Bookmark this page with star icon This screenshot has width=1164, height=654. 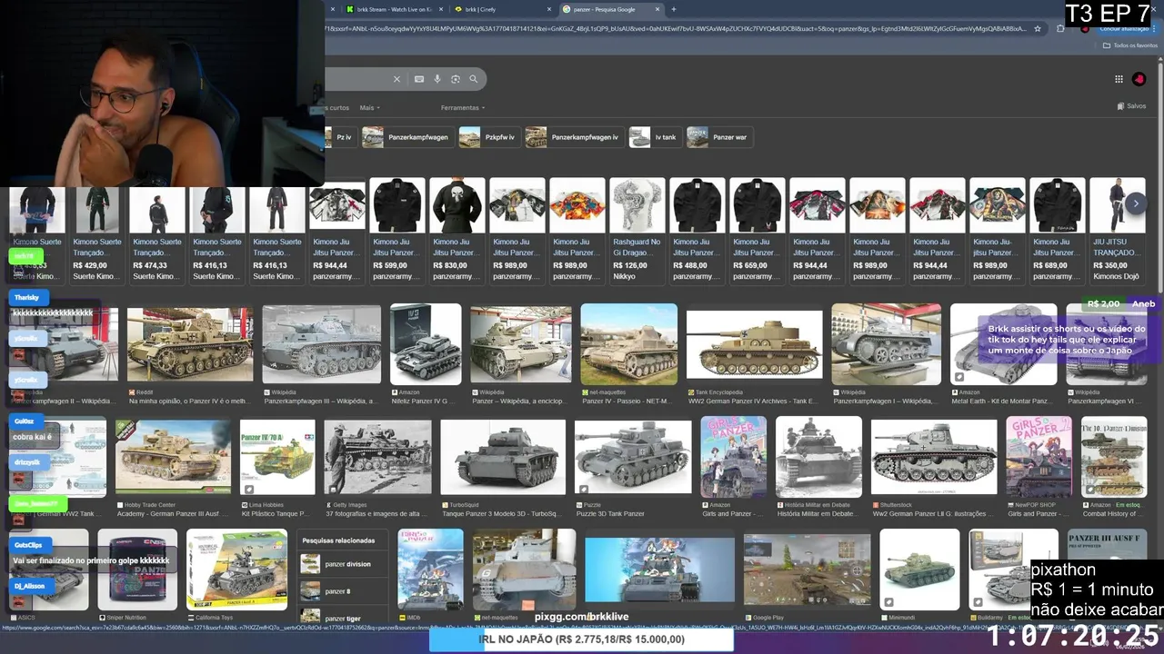click(x=1038, y=28)
